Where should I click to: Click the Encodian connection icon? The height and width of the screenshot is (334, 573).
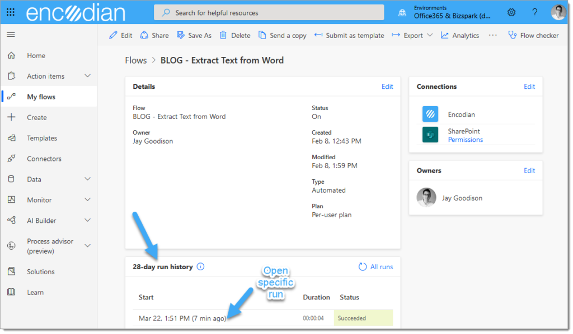[430, 114]
